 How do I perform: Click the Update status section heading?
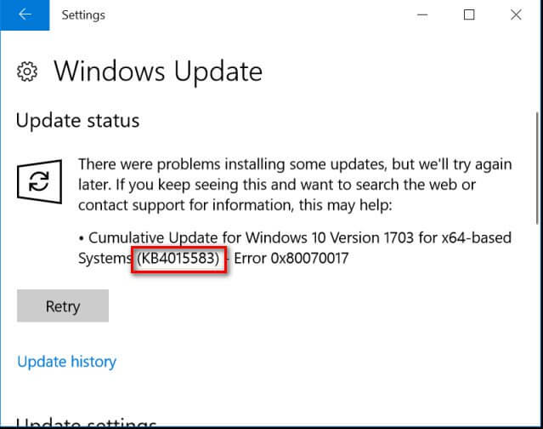pos(77,121)
